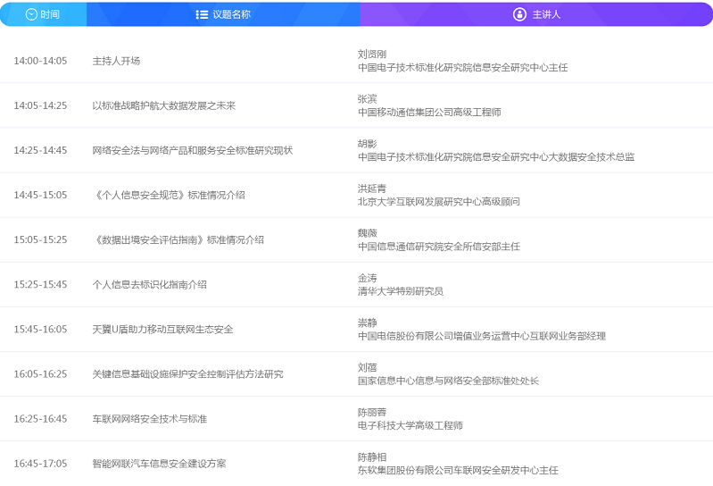Screen dimensions: 713x486
Task: Click the clock icon beside 时间
Action: point(31,14)
